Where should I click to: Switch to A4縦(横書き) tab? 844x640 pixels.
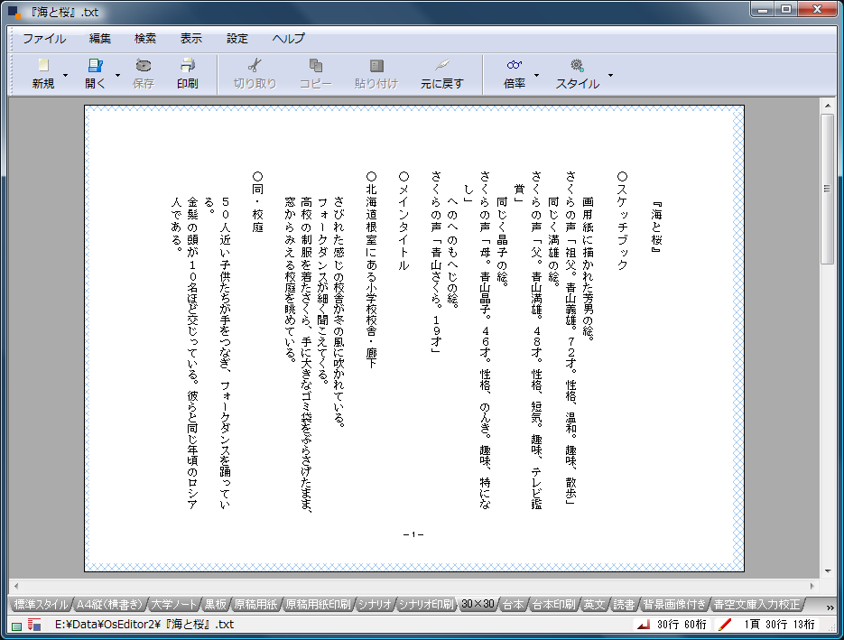(x=109, y=605)
